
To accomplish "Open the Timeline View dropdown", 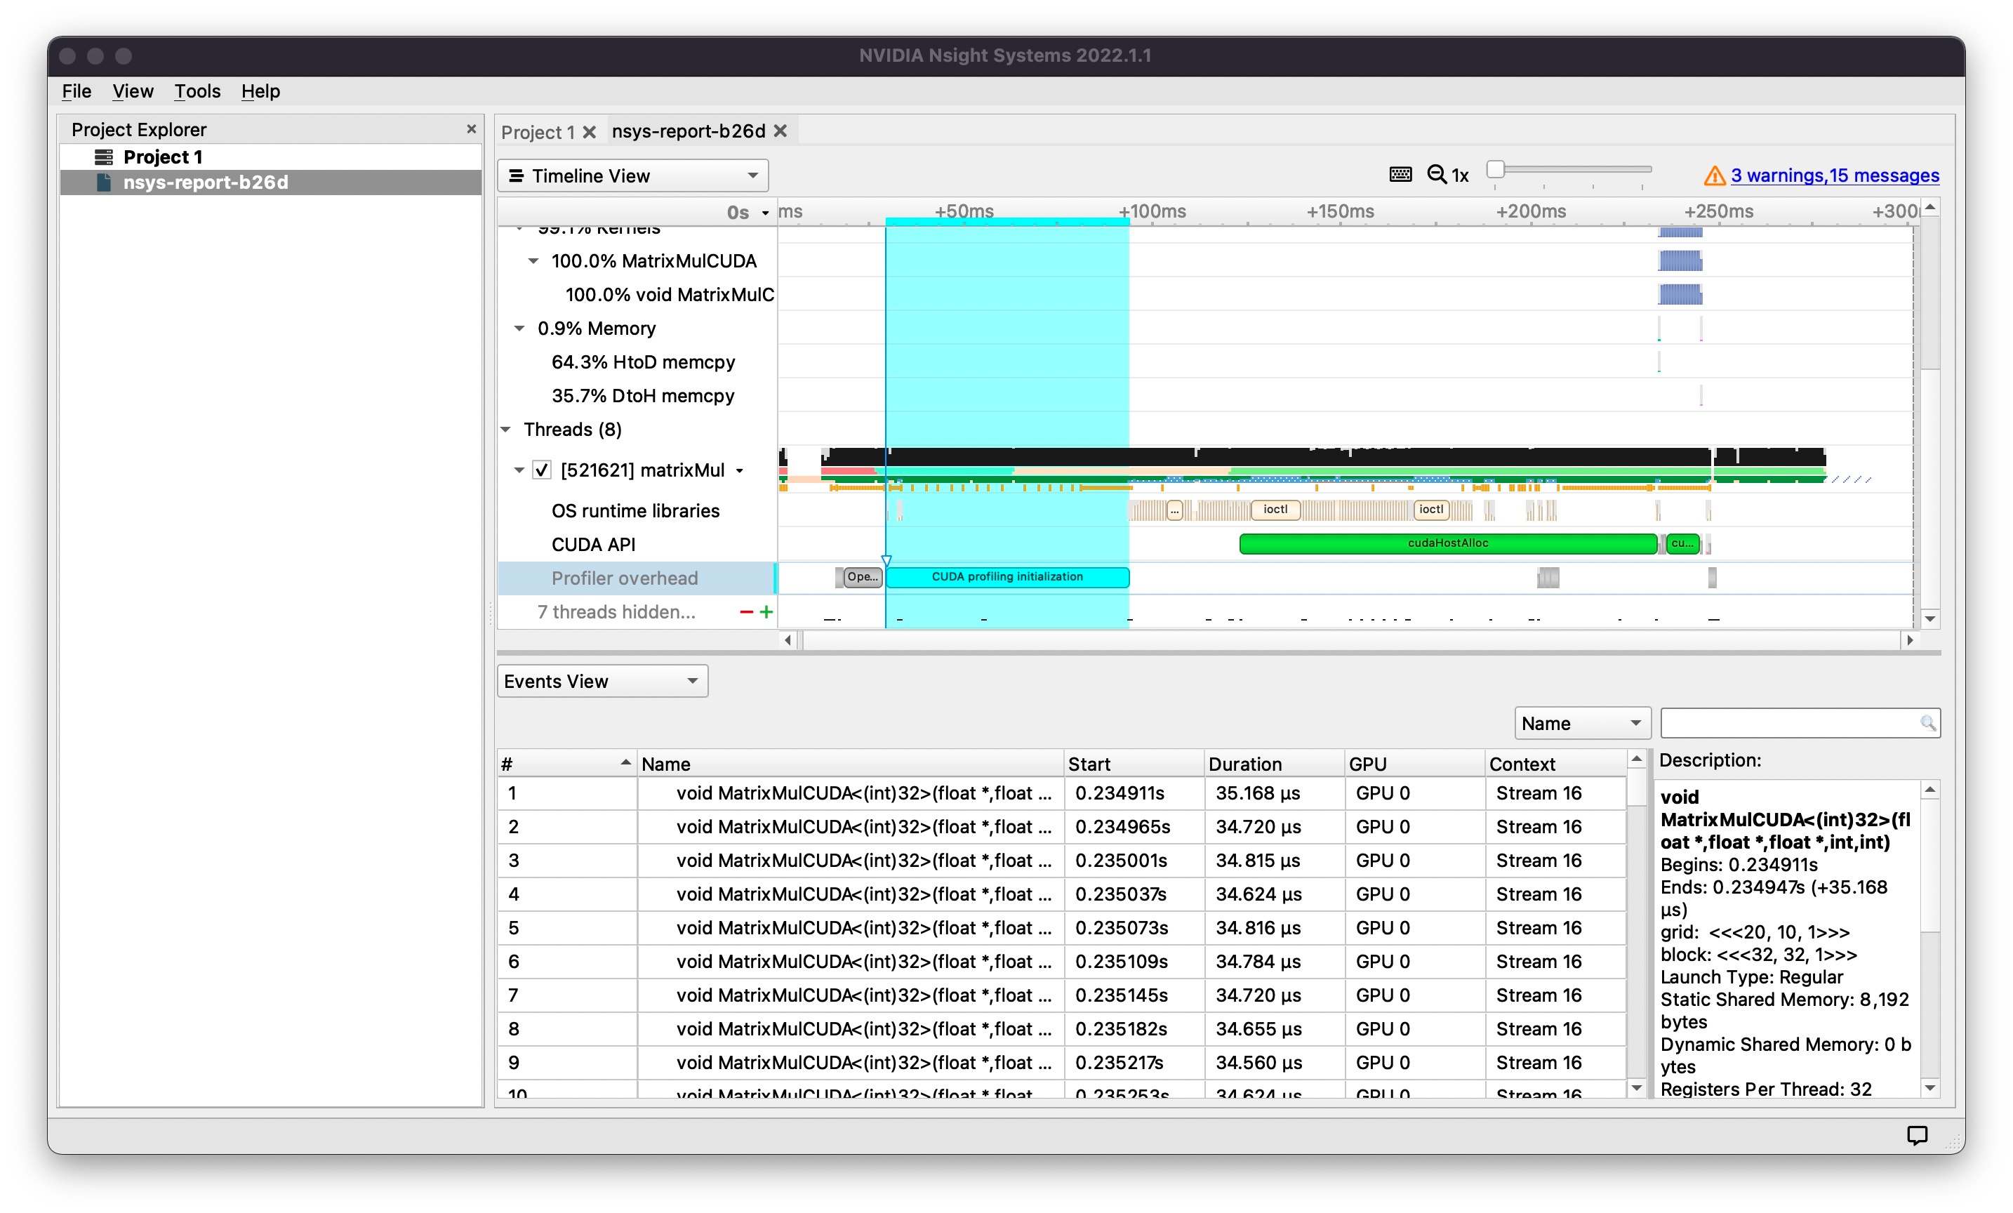I will pyautogui.click(x=632, y=175).
